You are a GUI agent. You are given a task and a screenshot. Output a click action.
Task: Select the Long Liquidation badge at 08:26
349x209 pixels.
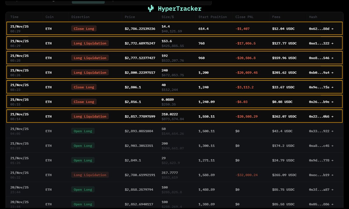point(90,72)
